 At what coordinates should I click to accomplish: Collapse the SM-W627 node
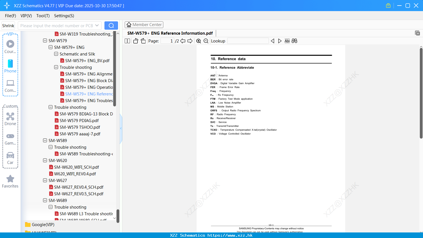(45, 180)
